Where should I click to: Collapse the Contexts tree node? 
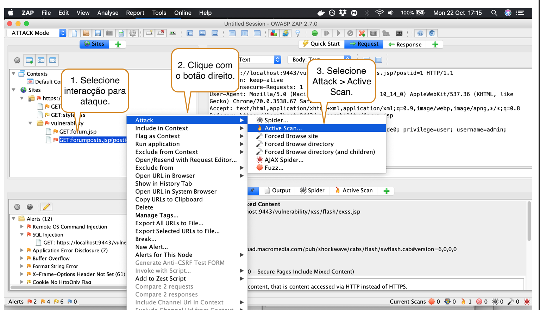pos(14,73)
